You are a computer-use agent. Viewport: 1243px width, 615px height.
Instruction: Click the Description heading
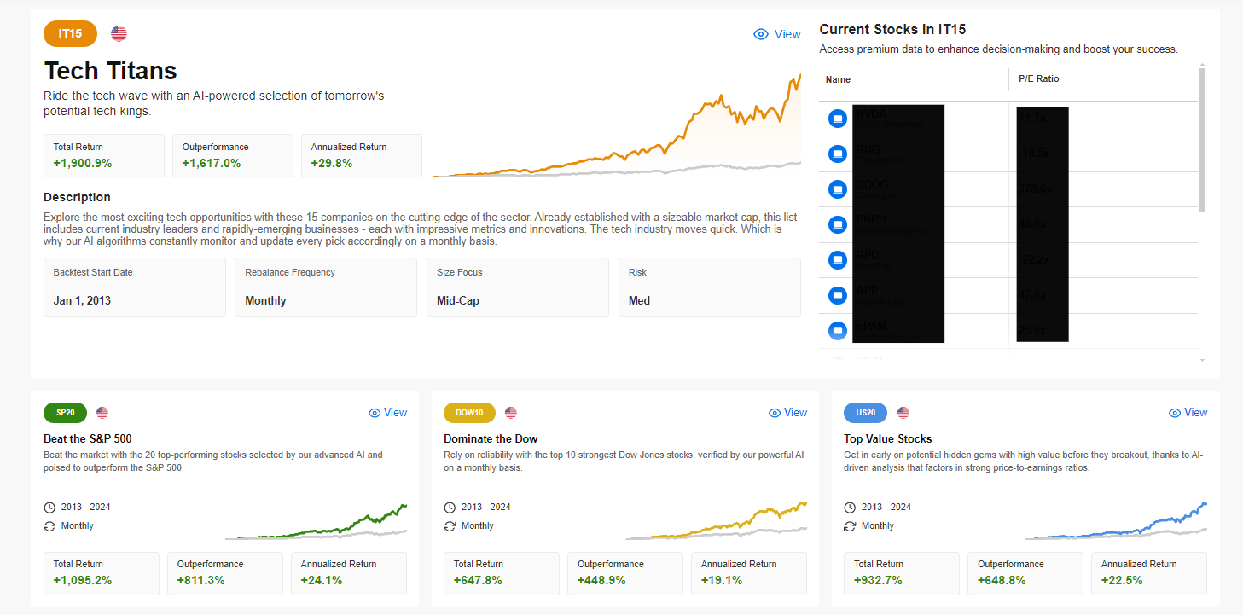tap(78, 197)
